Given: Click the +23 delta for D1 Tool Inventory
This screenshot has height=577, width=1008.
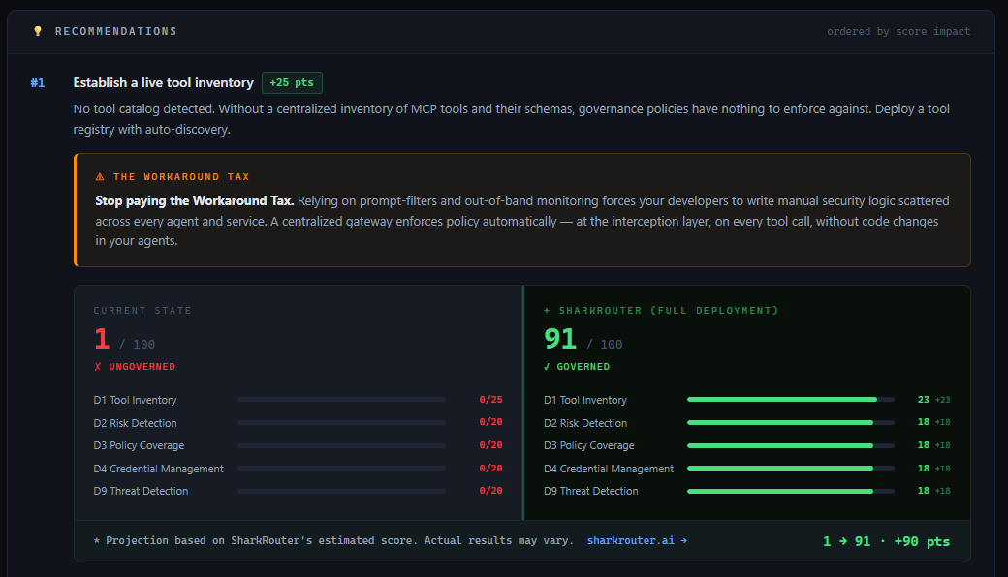Looking at the screenshot, I should (942, 399).
